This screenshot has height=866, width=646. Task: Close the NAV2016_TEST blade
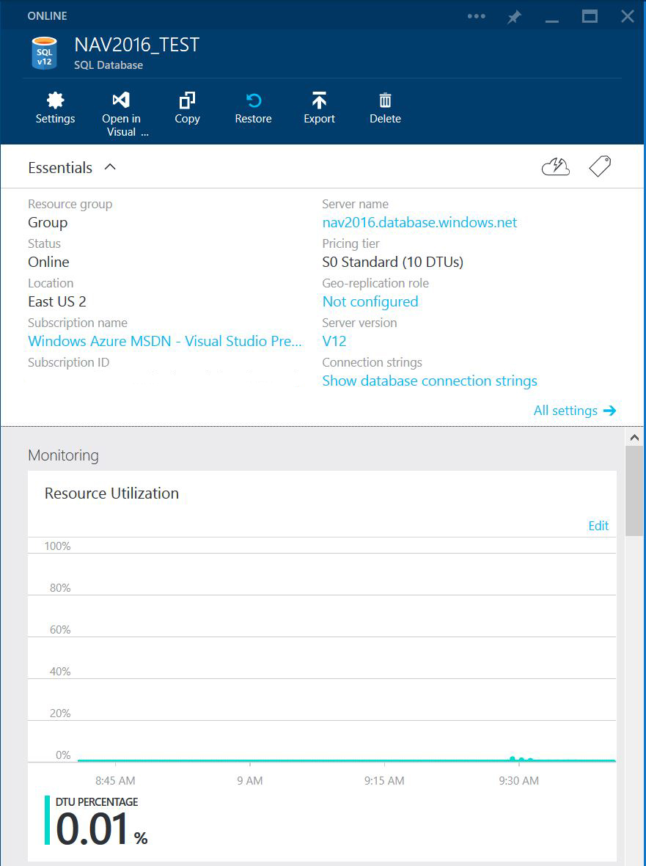627,16
